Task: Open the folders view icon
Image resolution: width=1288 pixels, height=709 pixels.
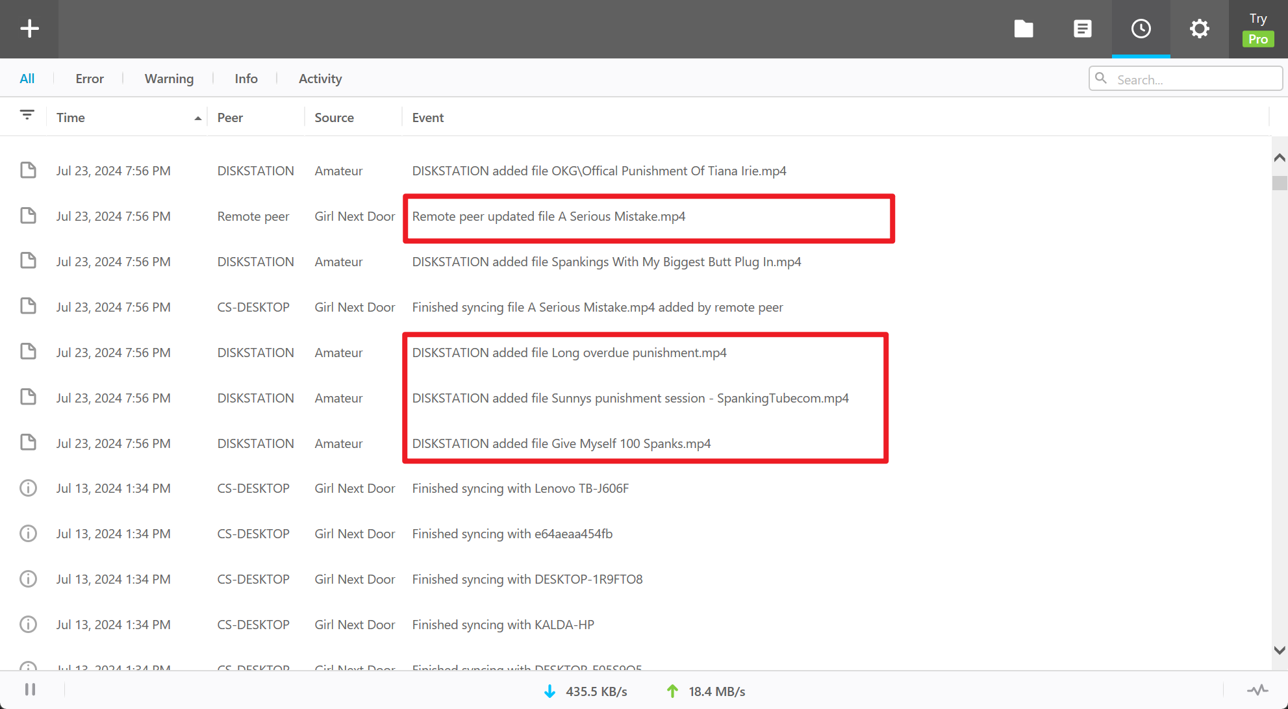Action: [1024, 29]
